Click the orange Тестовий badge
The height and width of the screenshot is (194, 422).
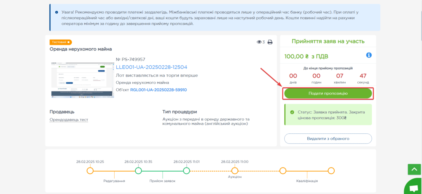61,42
